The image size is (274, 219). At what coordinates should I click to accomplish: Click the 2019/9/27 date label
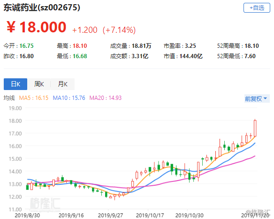click(x=110, y=216)
